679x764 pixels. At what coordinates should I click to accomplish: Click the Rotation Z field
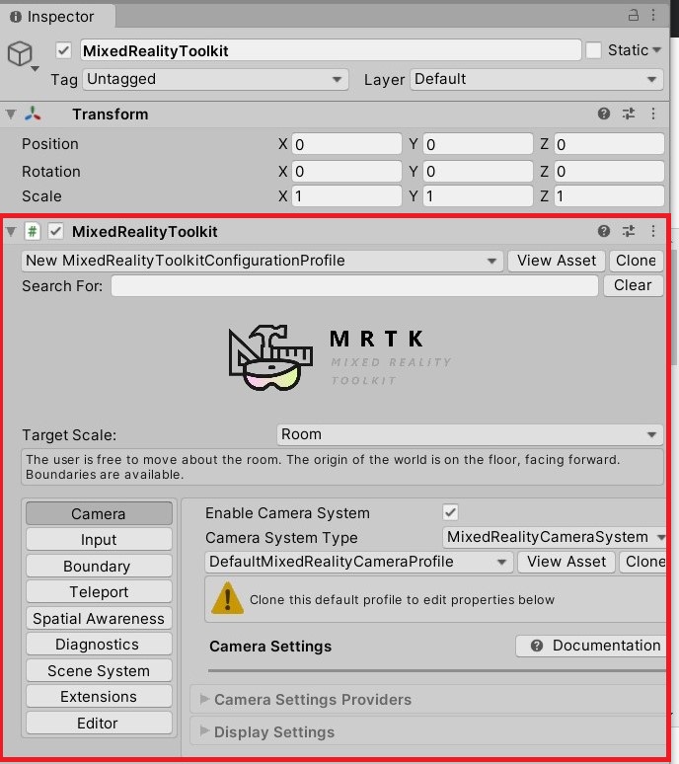[609, 171]
